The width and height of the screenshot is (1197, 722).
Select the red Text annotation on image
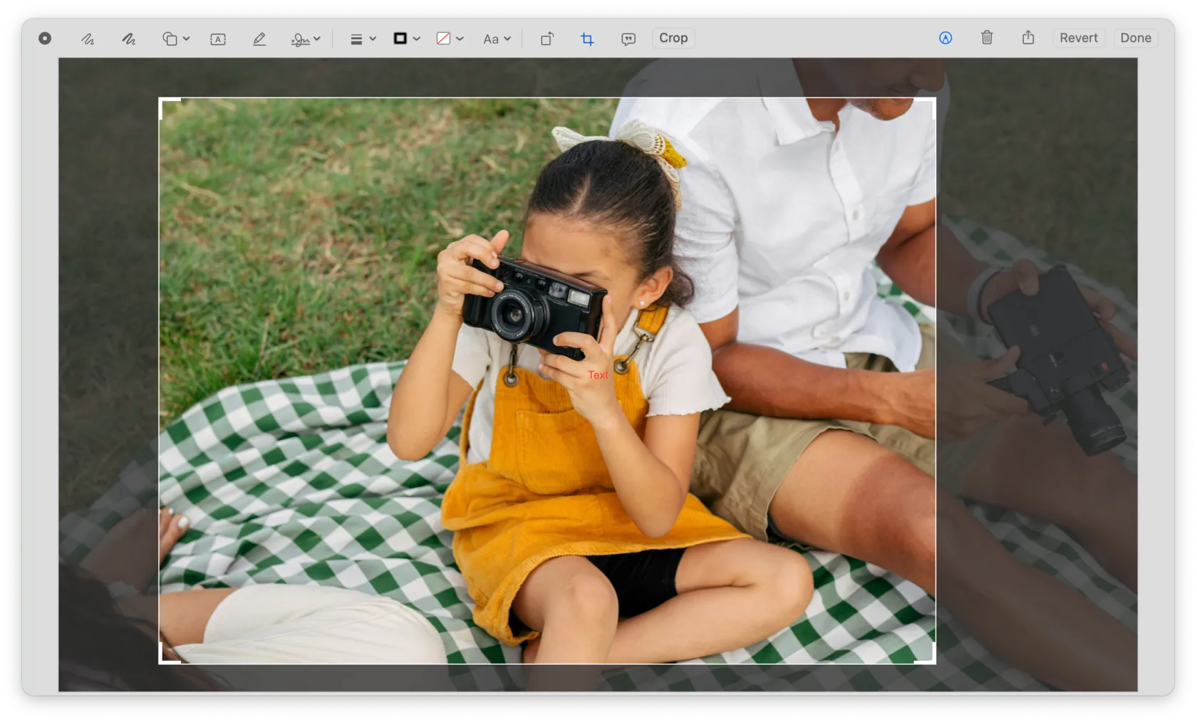[597, 375]
